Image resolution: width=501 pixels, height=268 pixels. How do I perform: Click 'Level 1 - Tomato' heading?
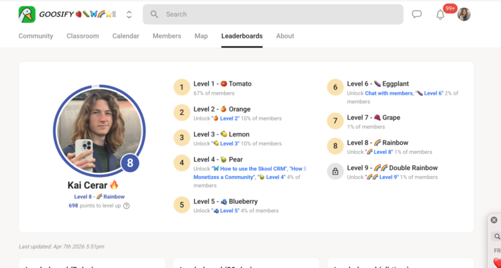(x=223, y=84)
